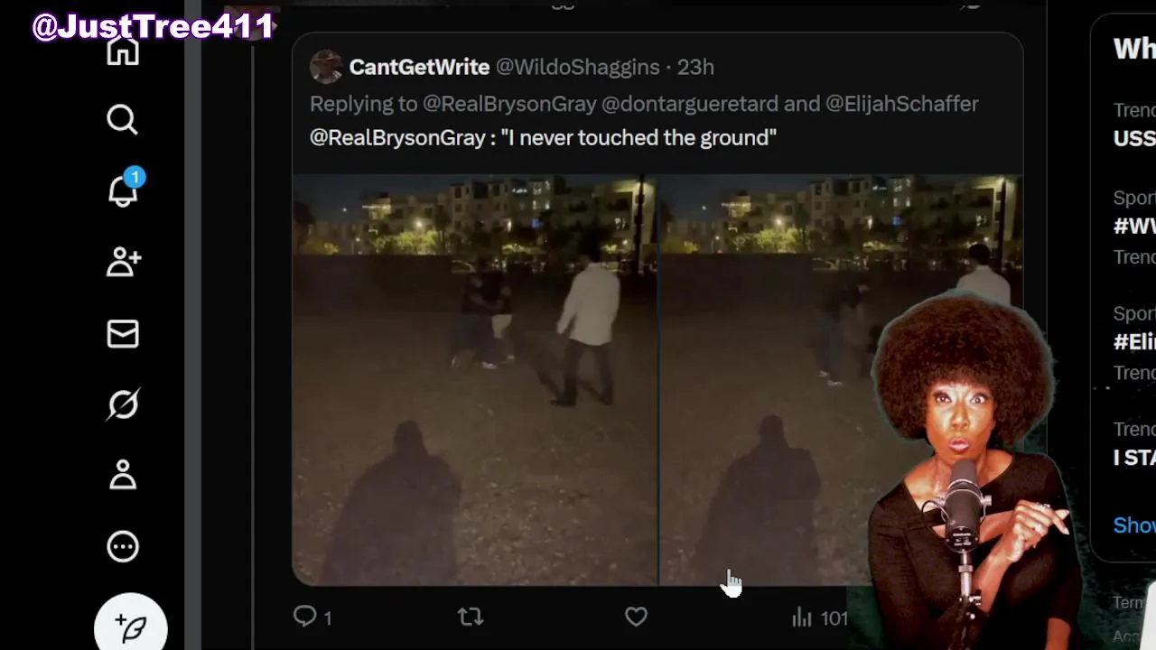
Task: Open the @WildoShaggins handle link
Action: [578, 67]
